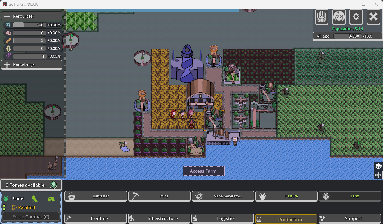Open the 3 Tomes available button

tap(31, 185)
